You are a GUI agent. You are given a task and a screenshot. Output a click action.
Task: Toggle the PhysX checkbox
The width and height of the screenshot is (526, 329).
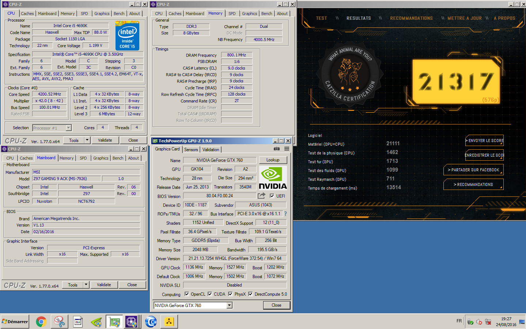[230, 294]
